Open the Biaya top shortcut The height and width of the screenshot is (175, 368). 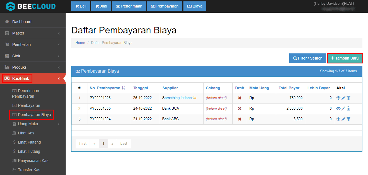pos(195,6)
